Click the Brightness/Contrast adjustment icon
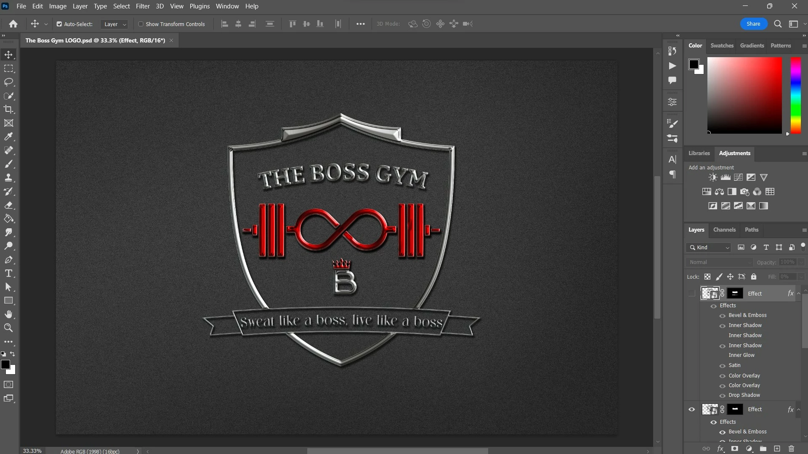 (712, 177)
